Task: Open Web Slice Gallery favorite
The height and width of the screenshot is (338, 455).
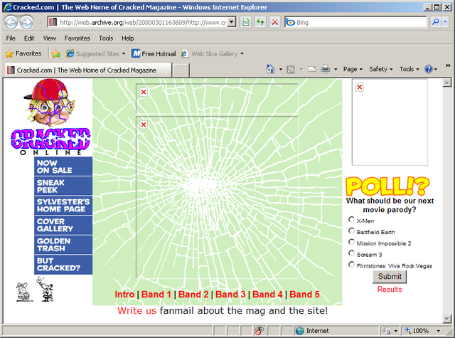Action: tap(212, 53)
